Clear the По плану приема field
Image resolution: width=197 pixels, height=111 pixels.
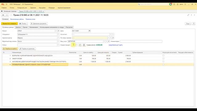coord(111,38)
